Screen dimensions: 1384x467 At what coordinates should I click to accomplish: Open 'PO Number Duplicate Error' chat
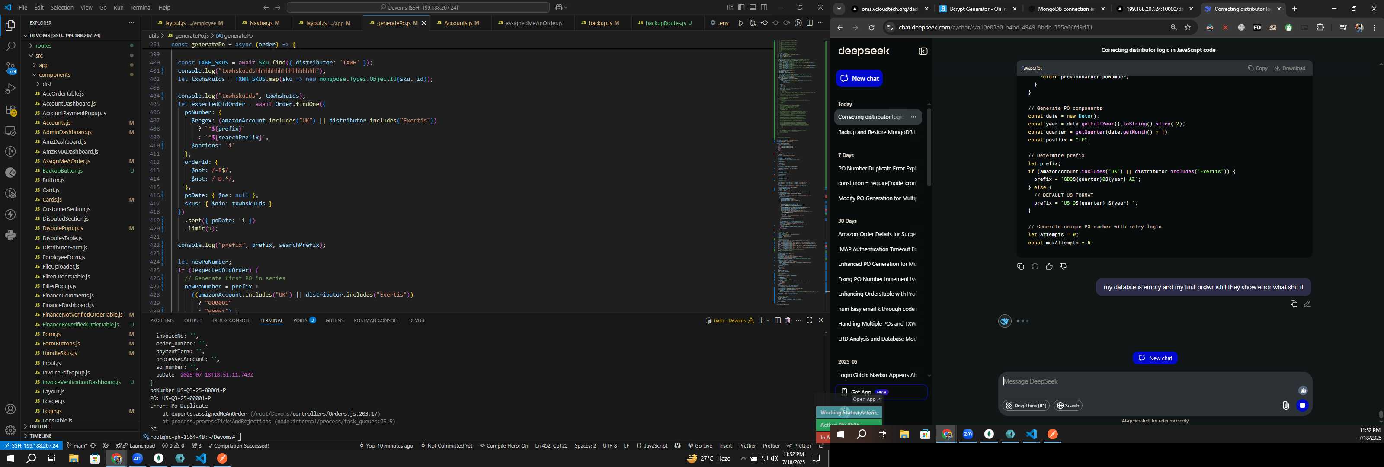(878, 169)
